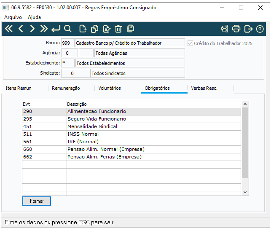Image resolution: width=271 pixels, height=228 pixels.
Task: Select row Seguro Vida Funcionario
Action: tap(131, 119)
